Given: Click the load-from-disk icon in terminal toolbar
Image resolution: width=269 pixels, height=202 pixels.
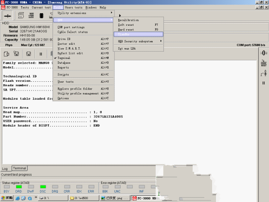Looking at the screenshot, I should (x=17, y=54).
